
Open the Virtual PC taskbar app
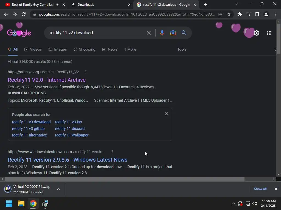coord(45,203)
